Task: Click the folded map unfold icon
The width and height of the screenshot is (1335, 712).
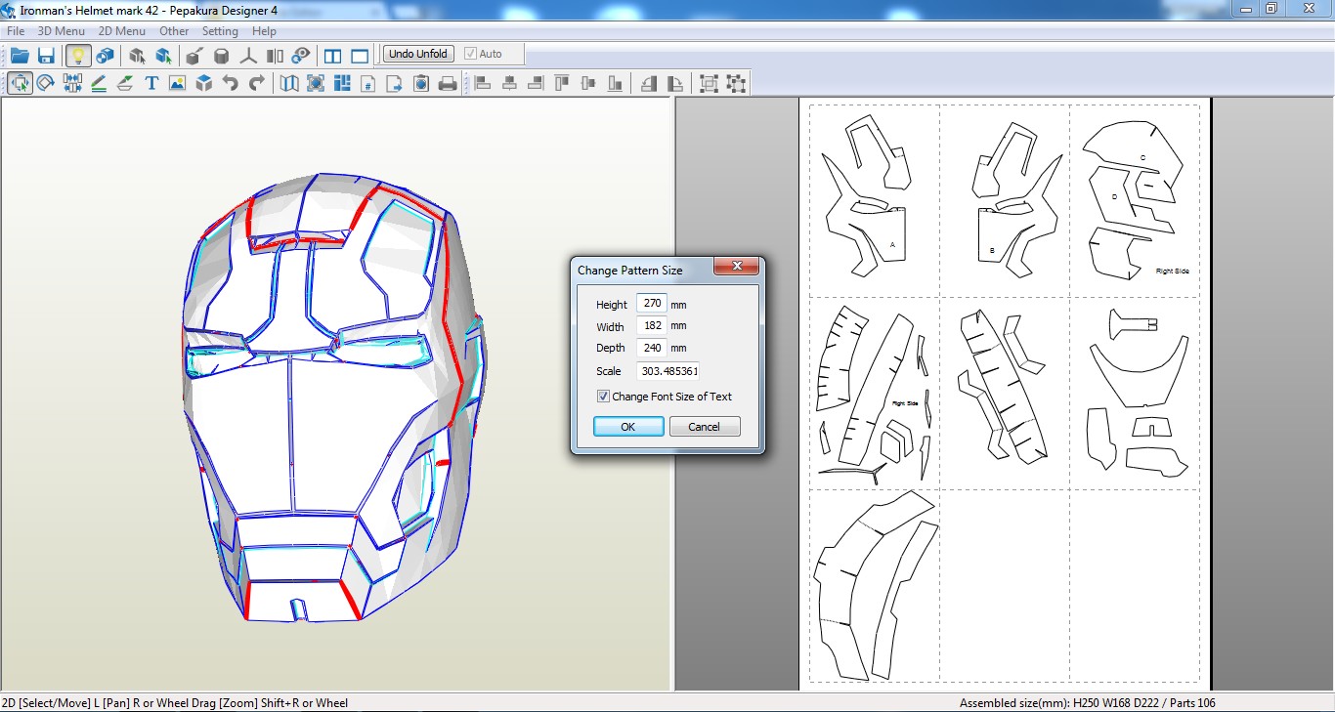Action: tap(289, 83)
